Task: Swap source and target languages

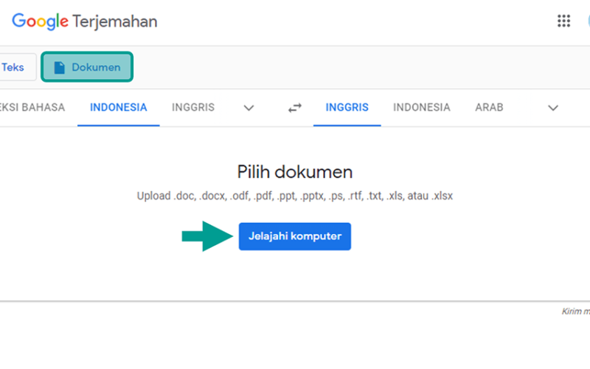Action: click(294, 108)
